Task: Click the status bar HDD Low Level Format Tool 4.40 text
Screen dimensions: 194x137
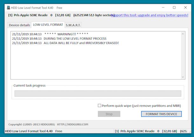Action: [x=29, y=131]
